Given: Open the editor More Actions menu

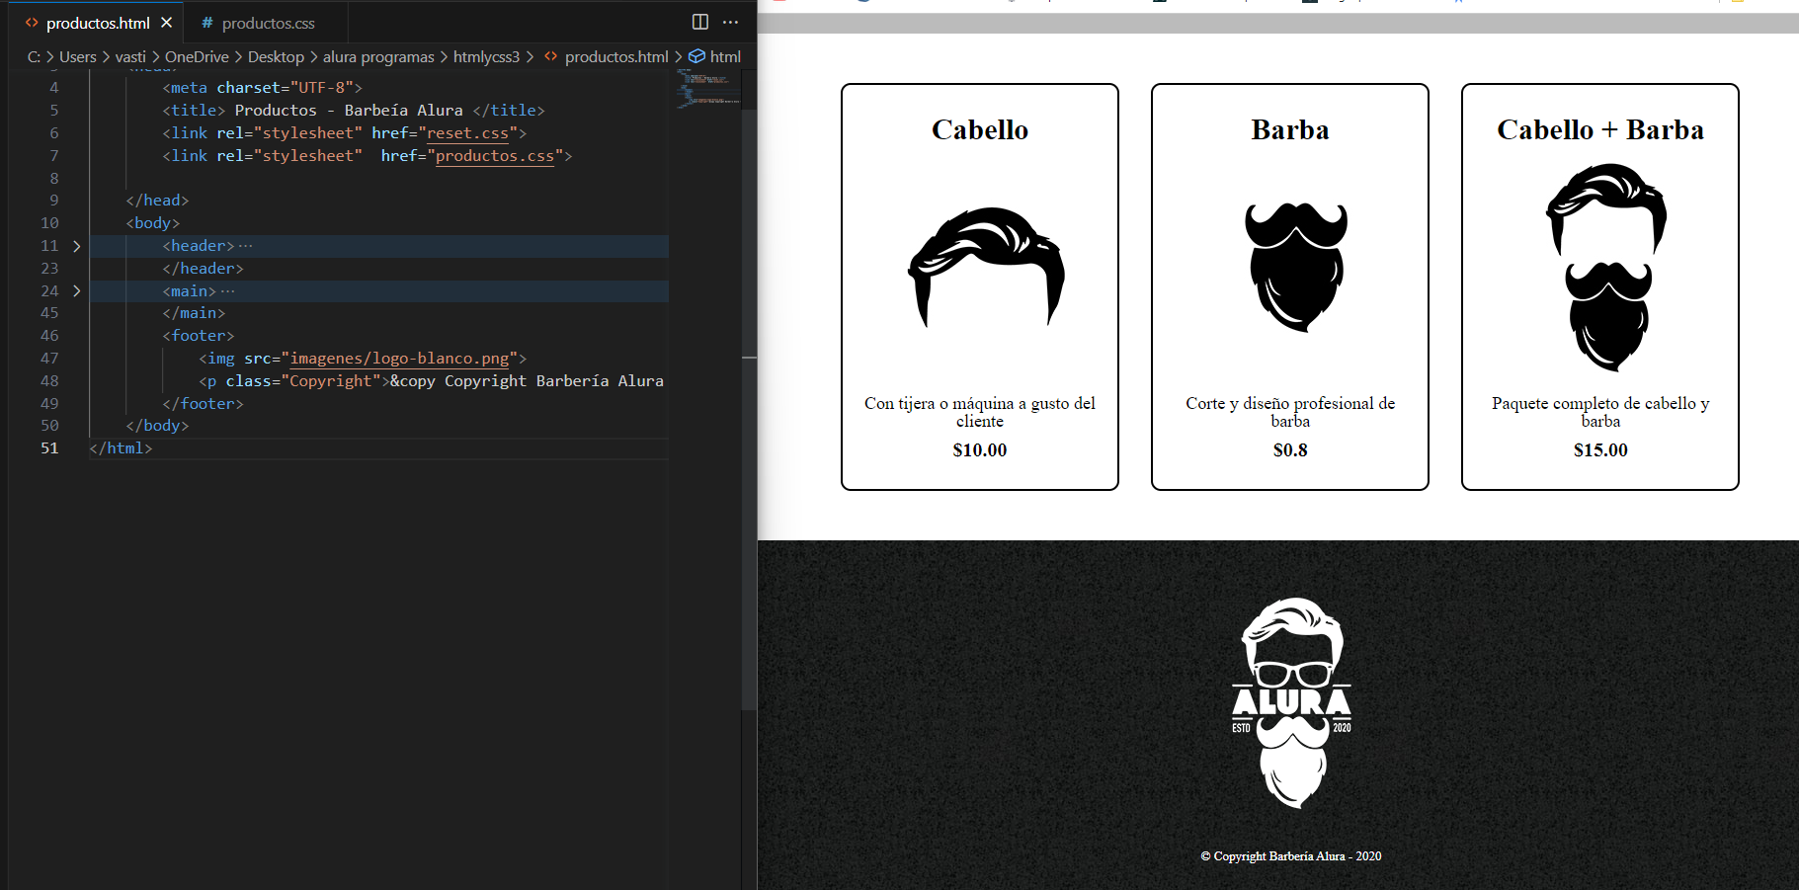Looking at the screenshot, I should tap(730, 22).
